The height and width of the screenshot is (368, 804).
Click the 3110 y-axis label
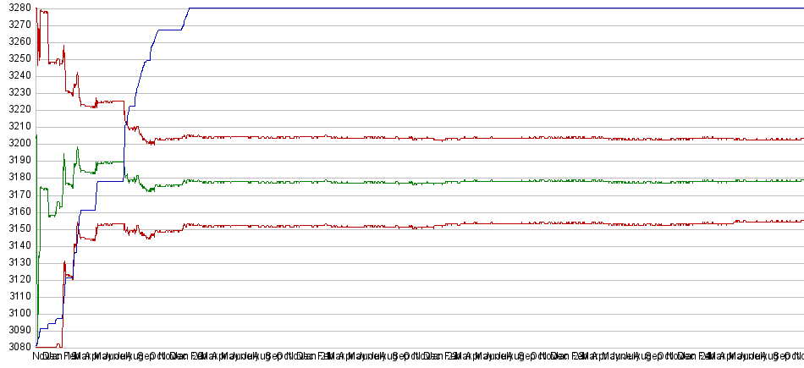click(17, 296)
